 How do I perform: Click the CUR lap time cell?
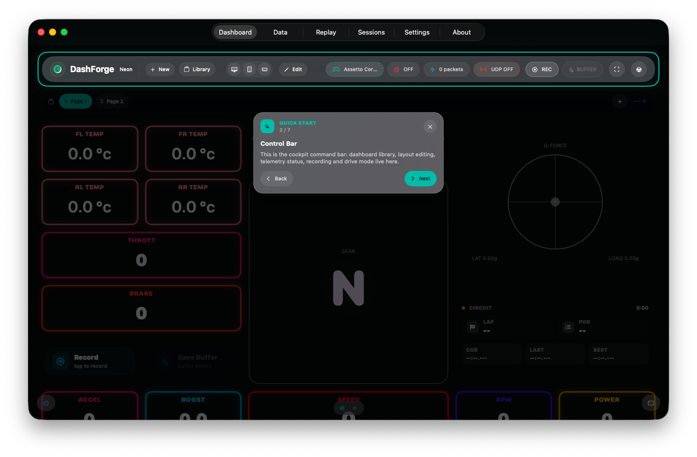pyautogui.click(x=492, y=354)
